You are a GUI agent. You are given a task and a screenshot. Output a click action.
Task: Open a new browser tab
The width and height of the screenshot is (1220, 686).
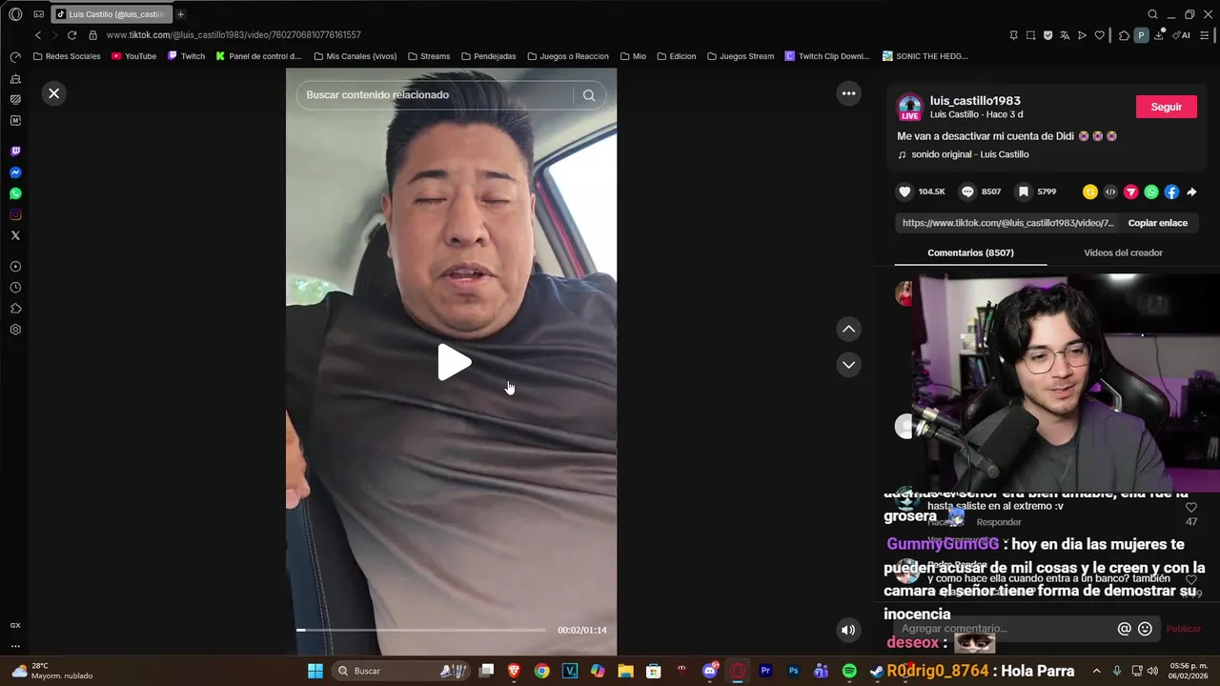(x=180, y=14)
